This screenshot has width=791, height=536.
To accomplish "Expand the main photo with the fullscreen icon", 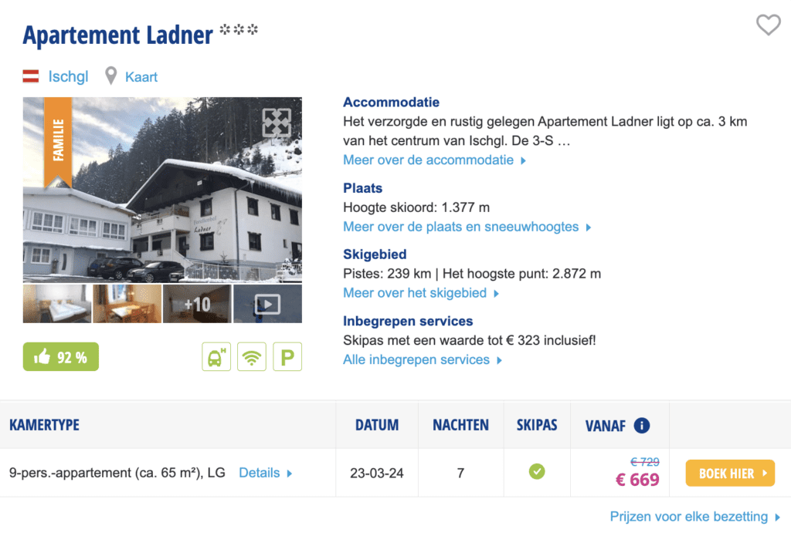I will click(x=277, y=123).
